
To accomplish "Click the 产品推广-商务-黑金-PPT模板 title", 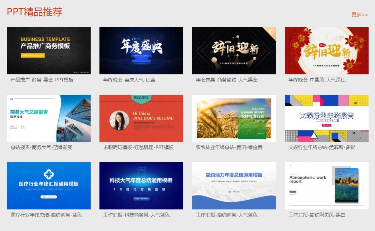I will click(42, 80).
